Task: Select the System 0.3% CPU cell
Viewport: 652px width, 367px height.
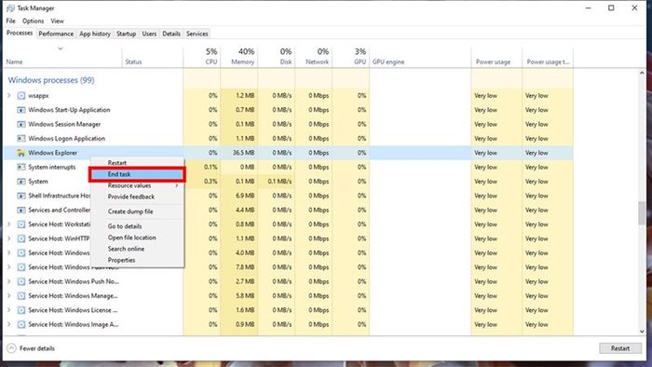Action: coord(202,182)
